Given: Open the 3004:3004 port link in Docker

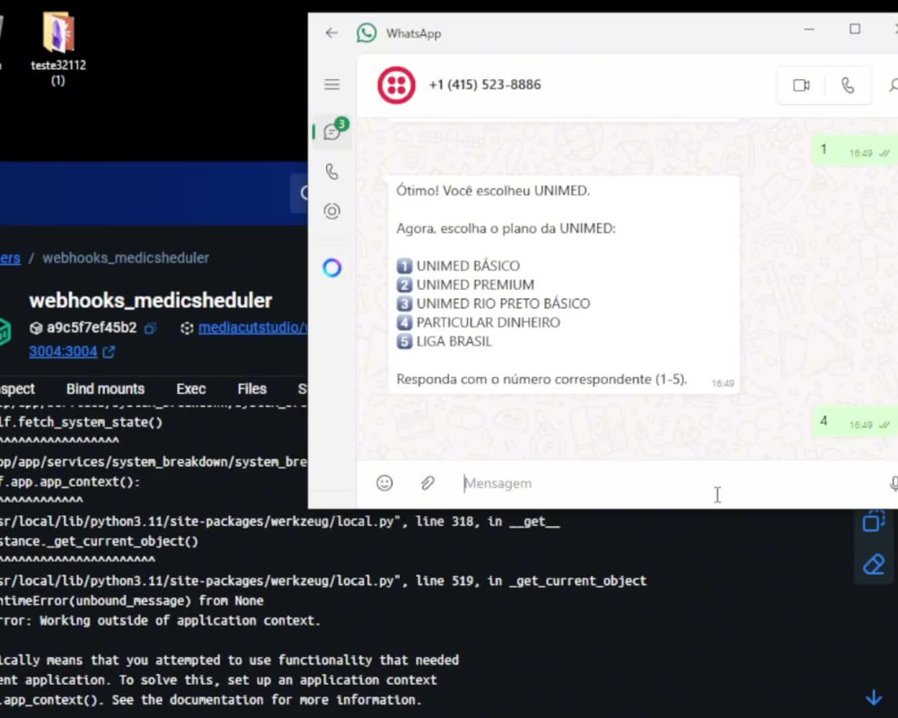Looking at the screenshot, I should [63, 351].
